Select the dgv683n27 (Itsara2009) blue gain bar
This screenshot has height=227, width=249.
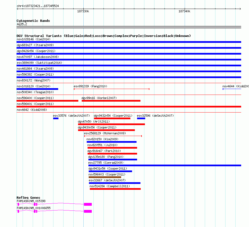129,48
